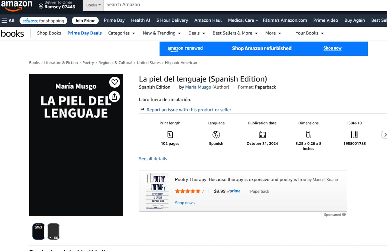Click Shop now on Amazon renewed banner
Viewport: 387px width, 251px height.
tap(332, 48)
